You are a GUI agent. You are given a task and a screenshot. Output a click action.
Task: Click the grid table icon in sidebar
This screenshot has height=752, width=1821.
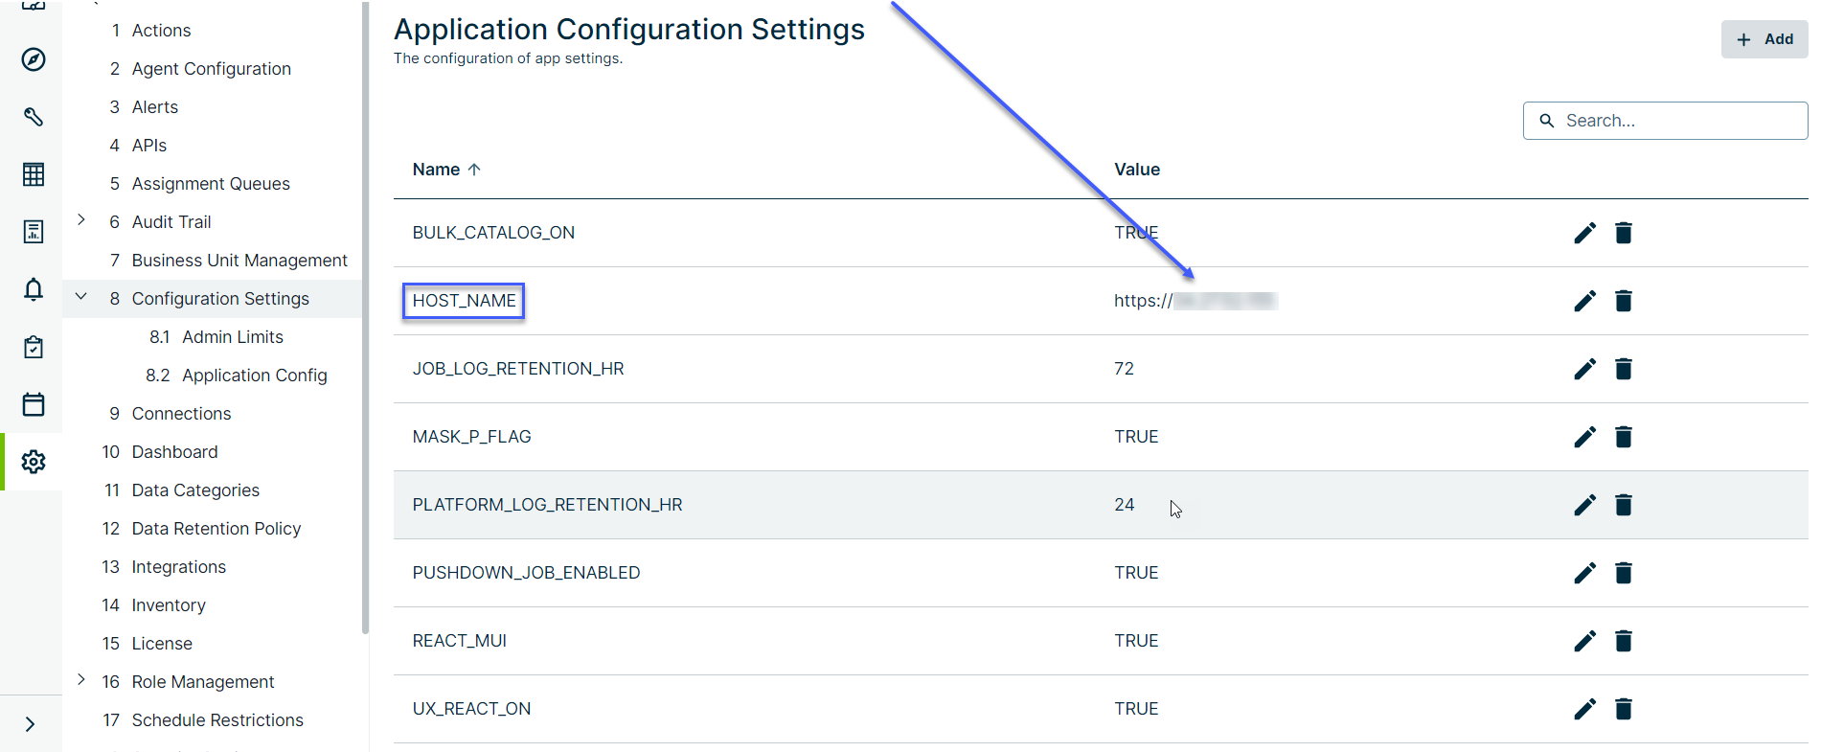[x=34, y=174]
